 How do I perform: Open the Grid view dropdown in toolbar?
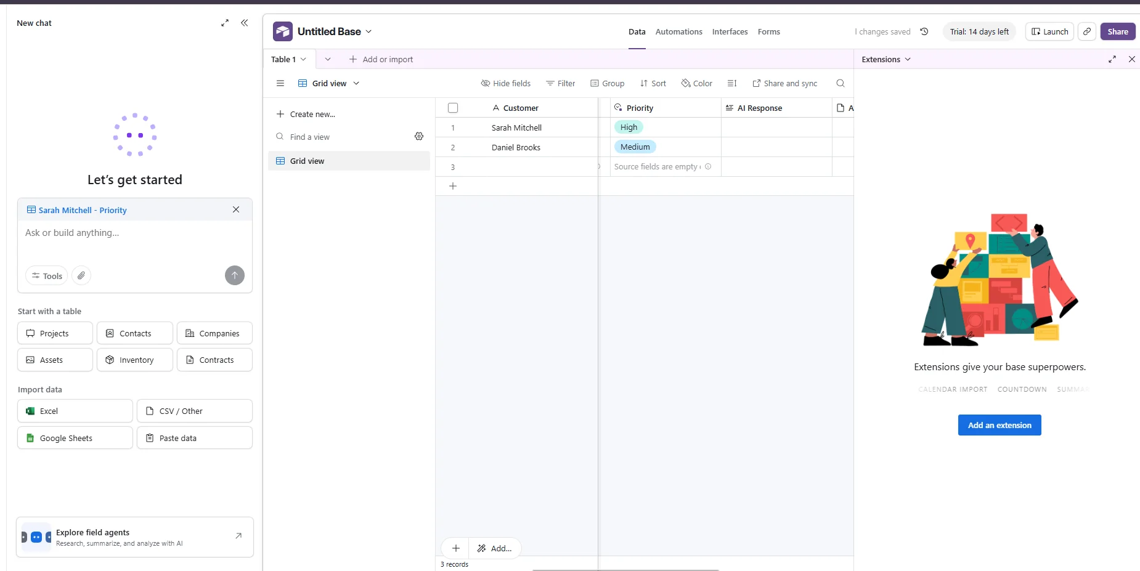(x=328, y=83)
